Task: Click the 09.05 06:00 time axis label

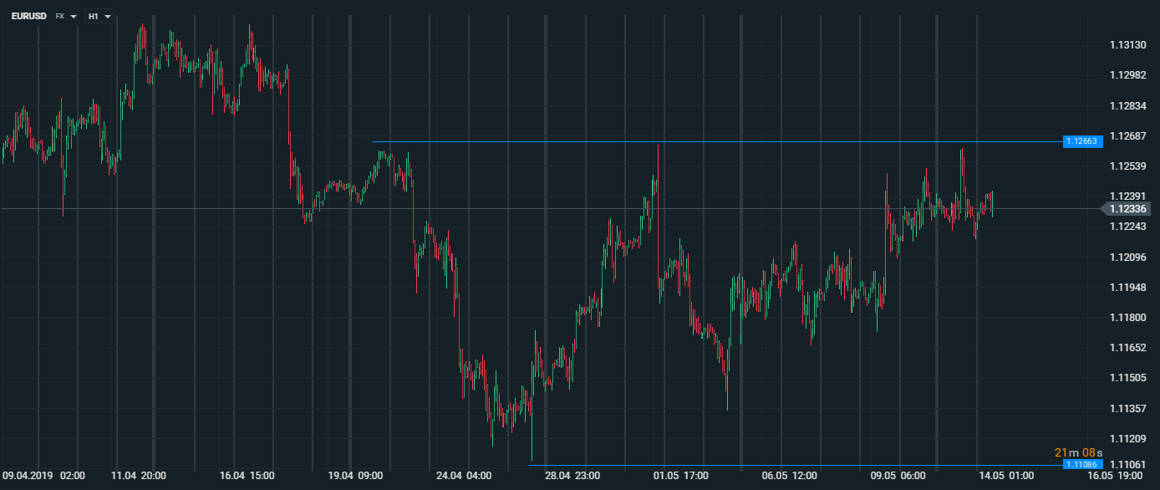Action: [x=897, y=476]
